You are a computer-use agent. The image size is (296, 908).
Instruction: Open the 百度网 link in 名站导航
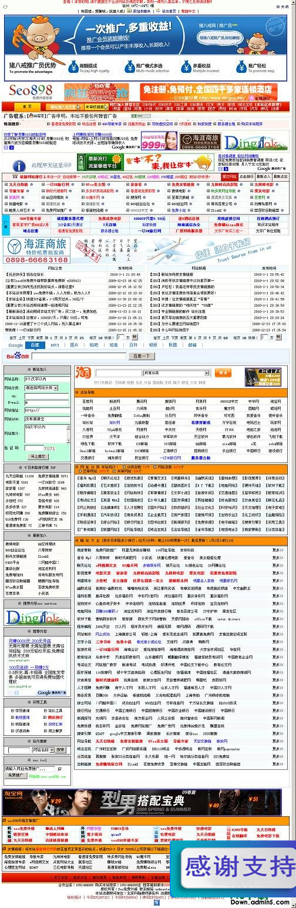click(x=88, y=401)
